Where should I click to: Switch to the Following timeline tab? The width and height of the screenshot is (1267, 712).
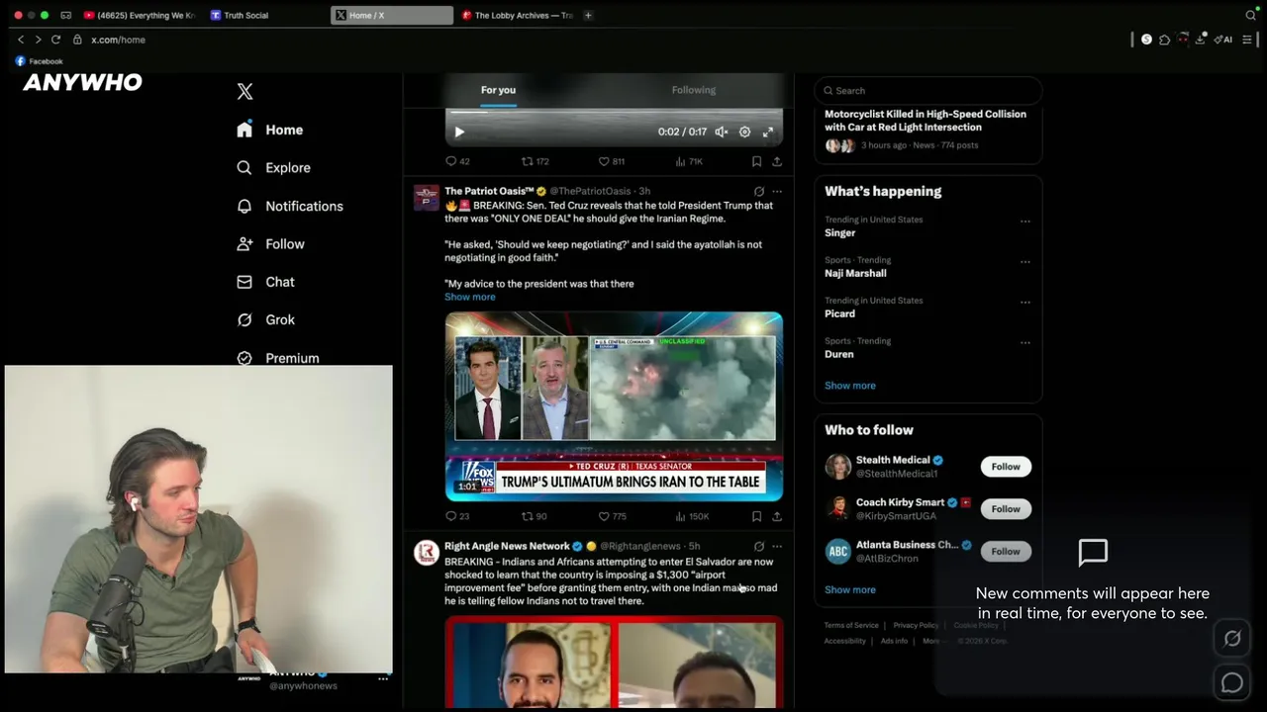[x=693, y=90]
